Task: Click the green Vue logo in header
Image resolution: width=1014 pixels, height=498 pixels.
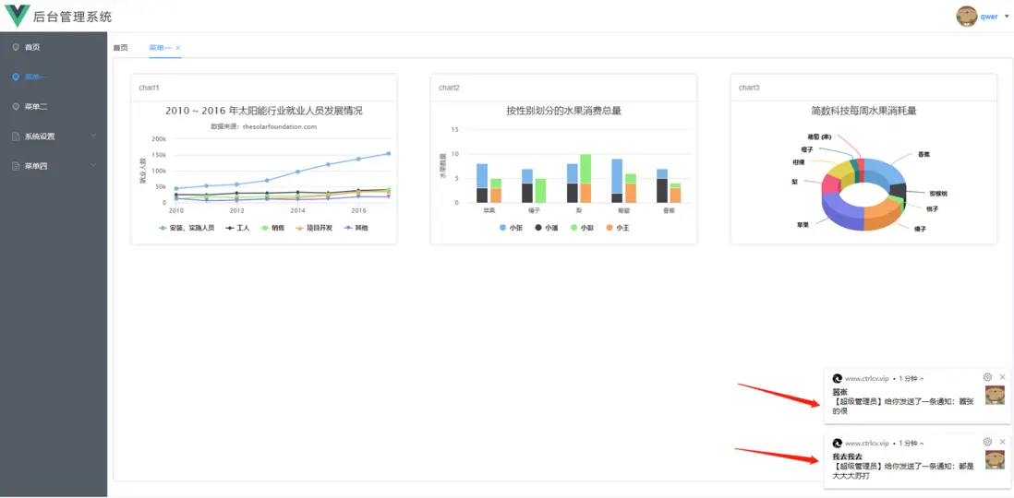Action: (x=17, y=16)
